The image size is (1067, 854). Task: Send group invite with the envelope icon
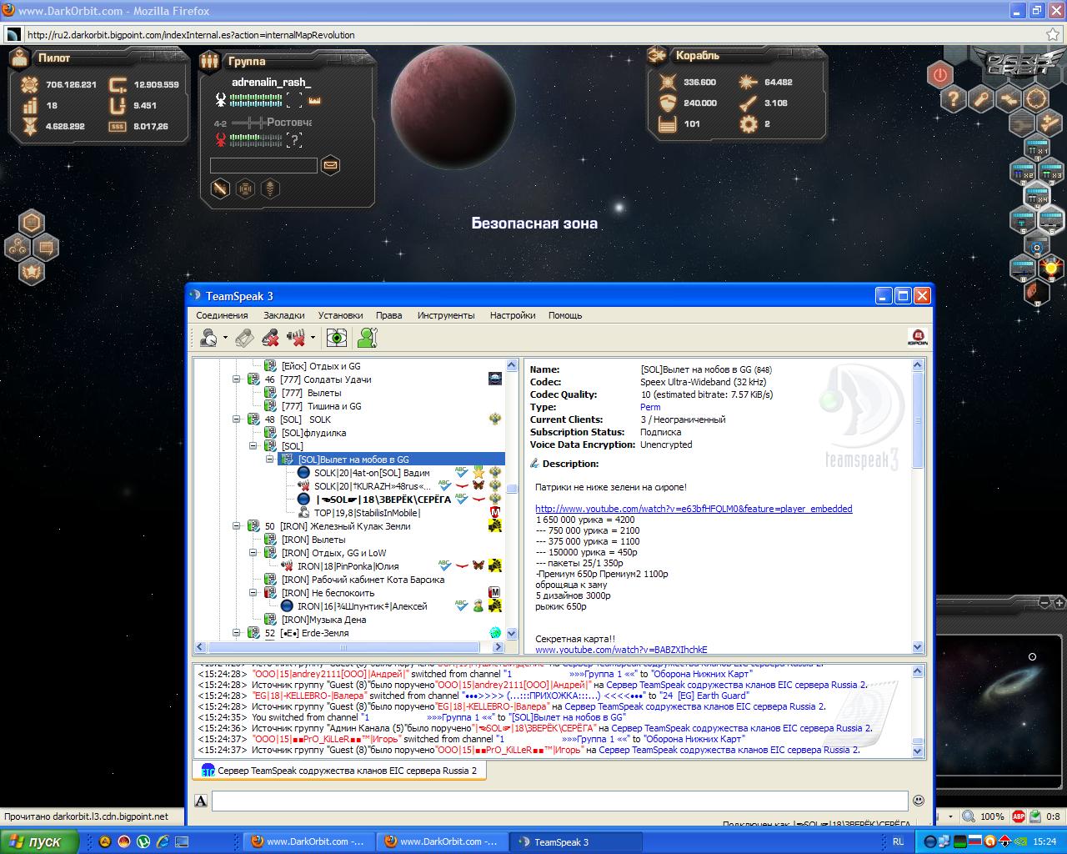click(x=330, y=165)
